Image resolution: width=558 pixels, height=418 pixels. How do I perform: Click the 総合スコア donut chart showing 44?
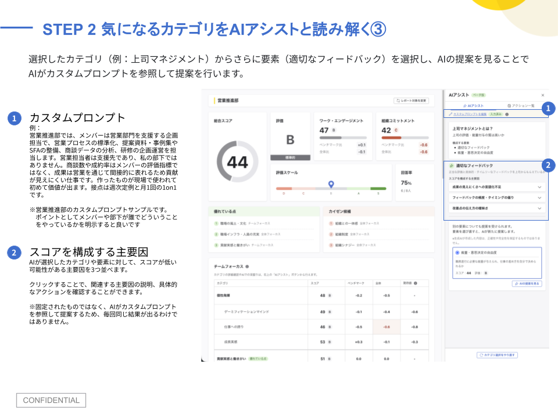point(237,162)
